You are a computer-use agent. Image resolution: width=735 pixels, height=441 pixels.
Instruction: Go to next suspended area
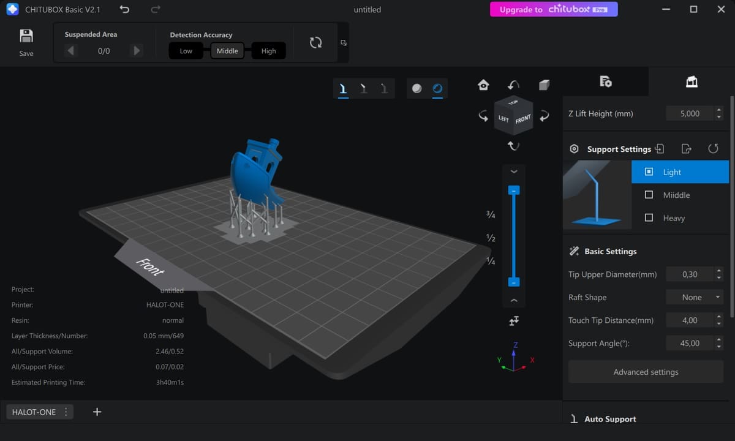[137, 51]
